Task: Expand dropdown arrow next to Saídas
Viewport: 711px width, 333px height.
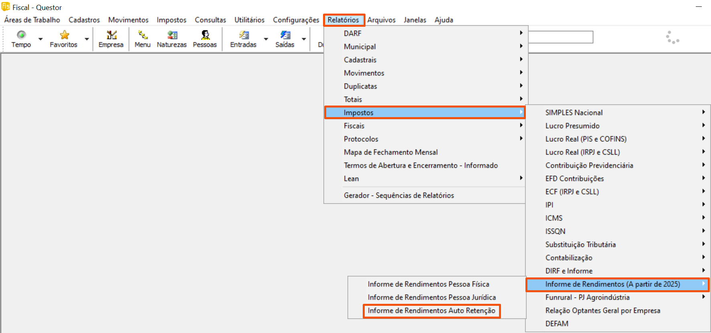Action: pos(304,39)
